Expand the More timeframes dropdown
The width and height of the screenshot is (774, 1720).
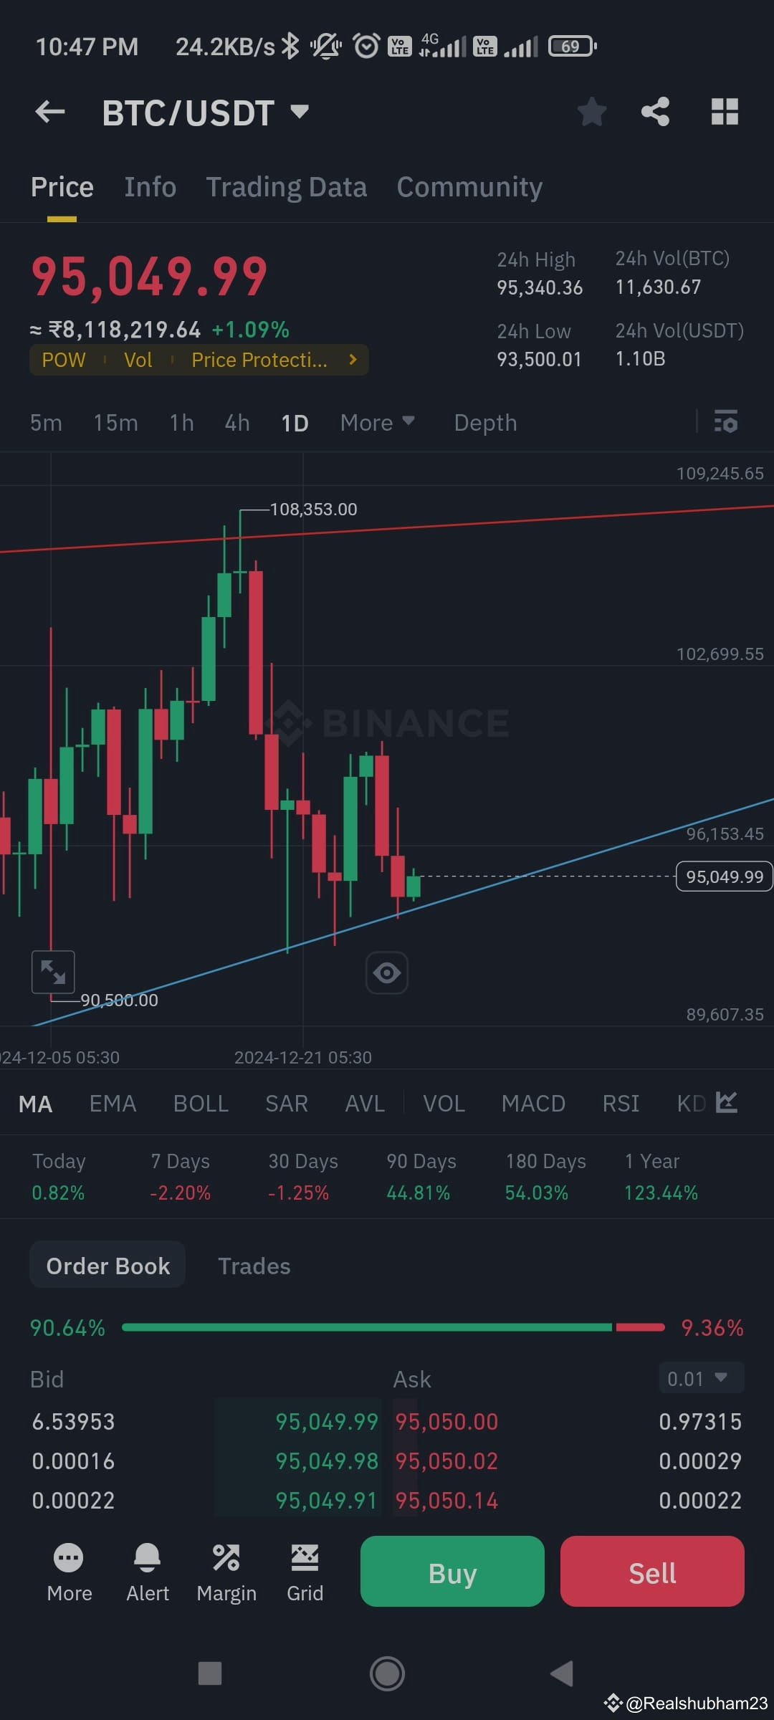coord(378,423)
